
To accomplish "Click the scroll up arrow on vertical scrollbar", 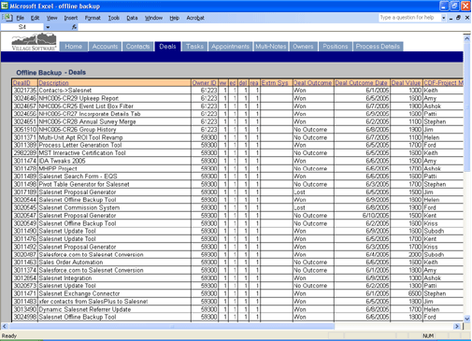I will [466, 38].
